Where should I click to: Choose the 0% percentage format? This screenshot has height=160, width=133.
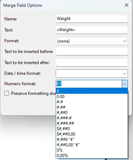[92, 150]
